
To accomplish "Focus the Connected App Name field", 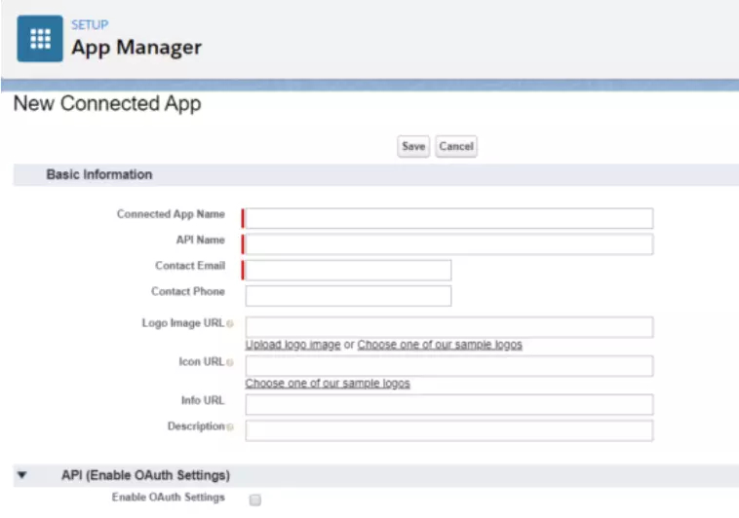I will pyautogui.click(x=448, y=218).
